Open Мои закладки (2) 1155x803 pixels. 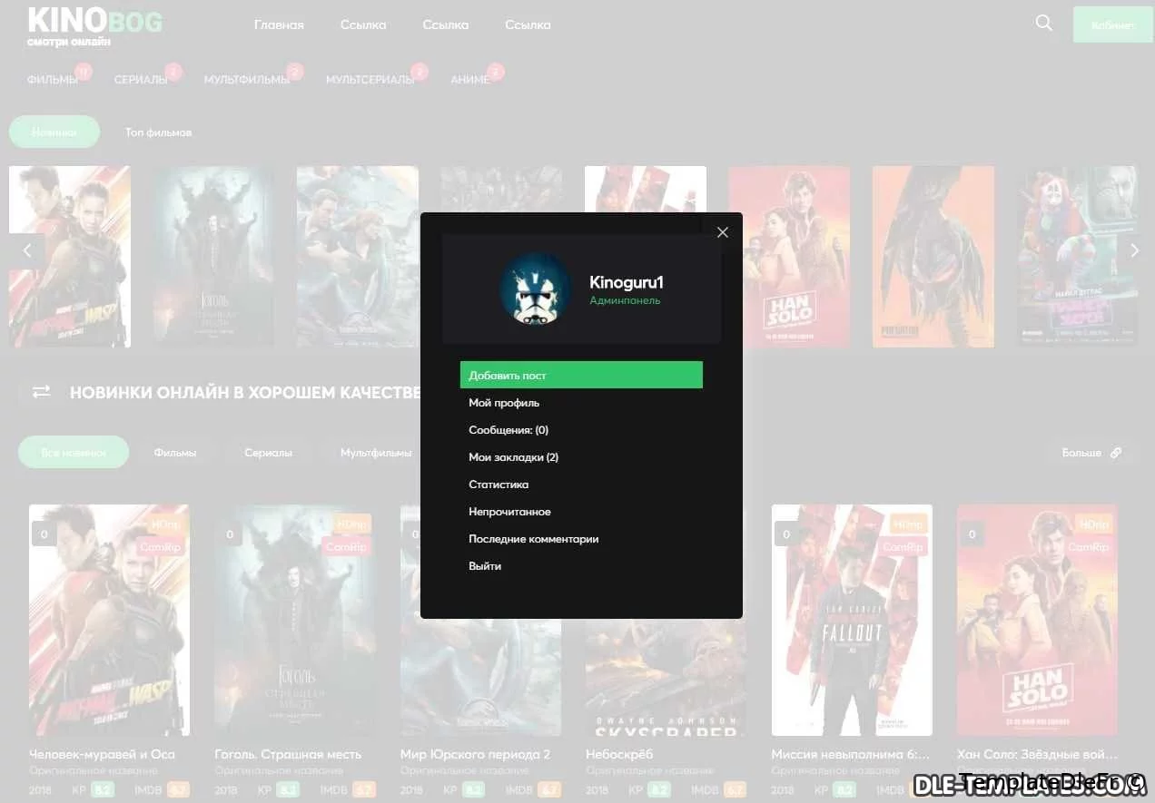click(x=513, y=457)
